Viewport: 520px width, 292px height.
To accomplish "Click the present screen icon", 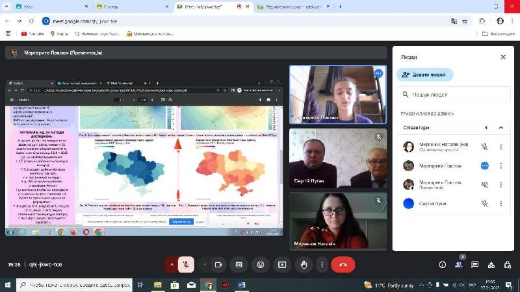I will coord(281,265).
